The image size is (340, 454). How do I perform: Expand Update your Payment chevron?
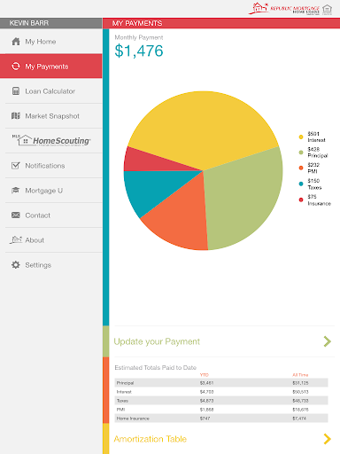pos(328,341)
